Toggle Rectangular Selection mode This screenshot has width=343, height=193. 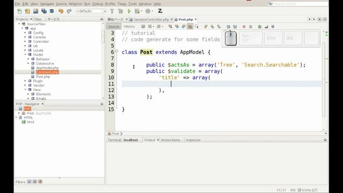197,26
